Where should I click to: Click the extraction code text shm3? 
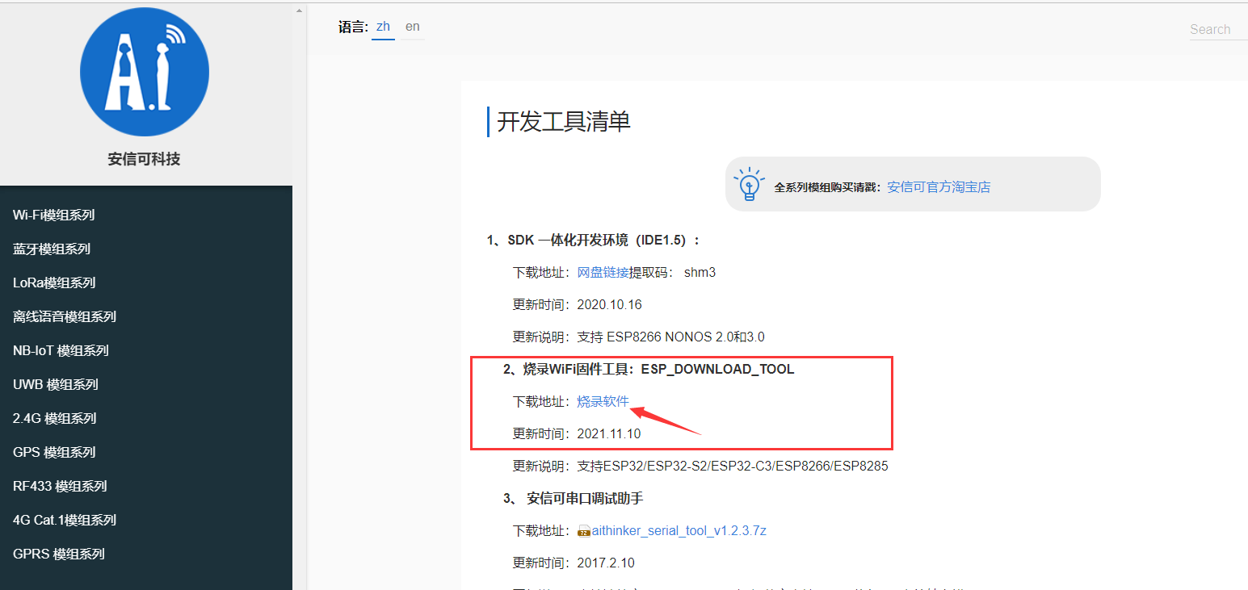click(700, 273)
